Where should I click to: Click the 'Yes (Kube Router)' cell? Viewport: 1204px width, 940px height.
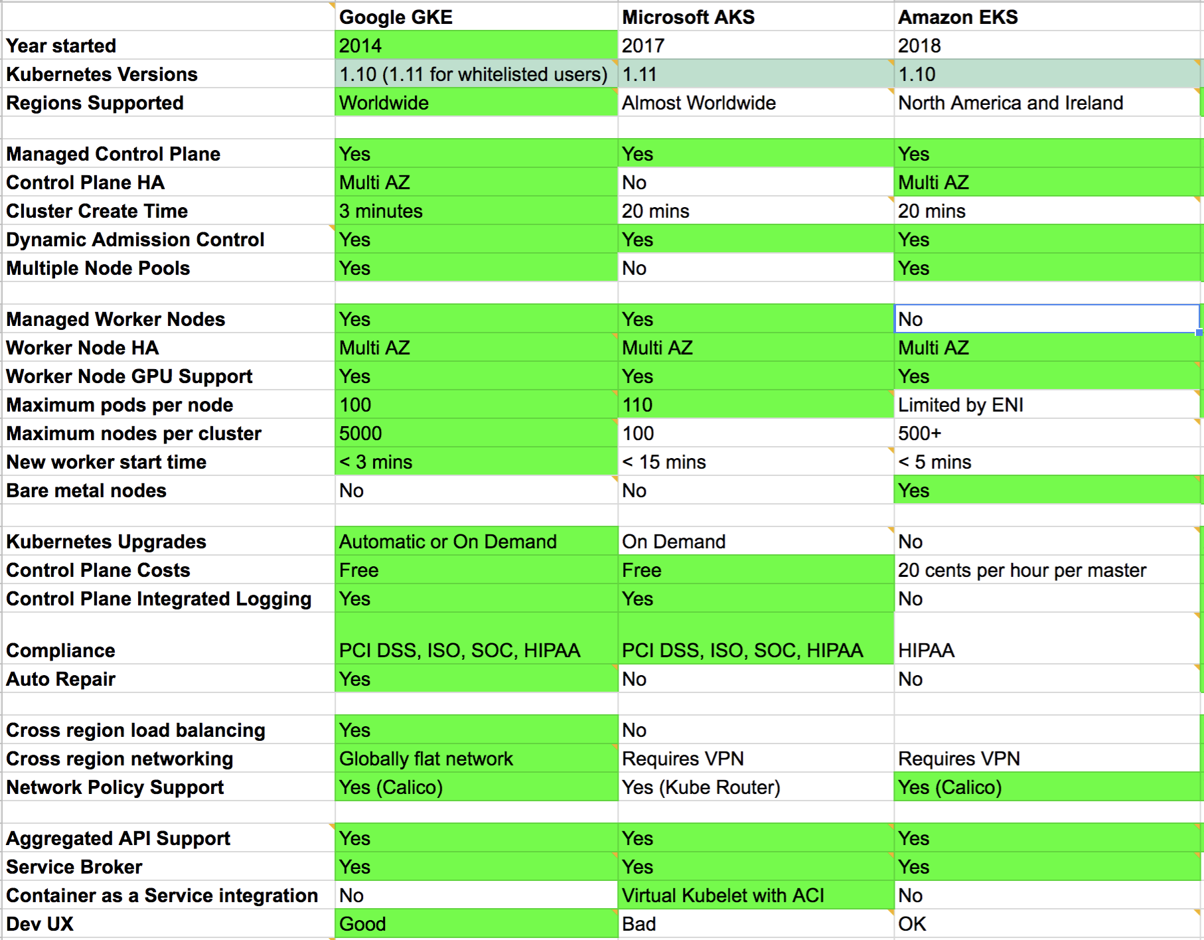tap(755, 787)
